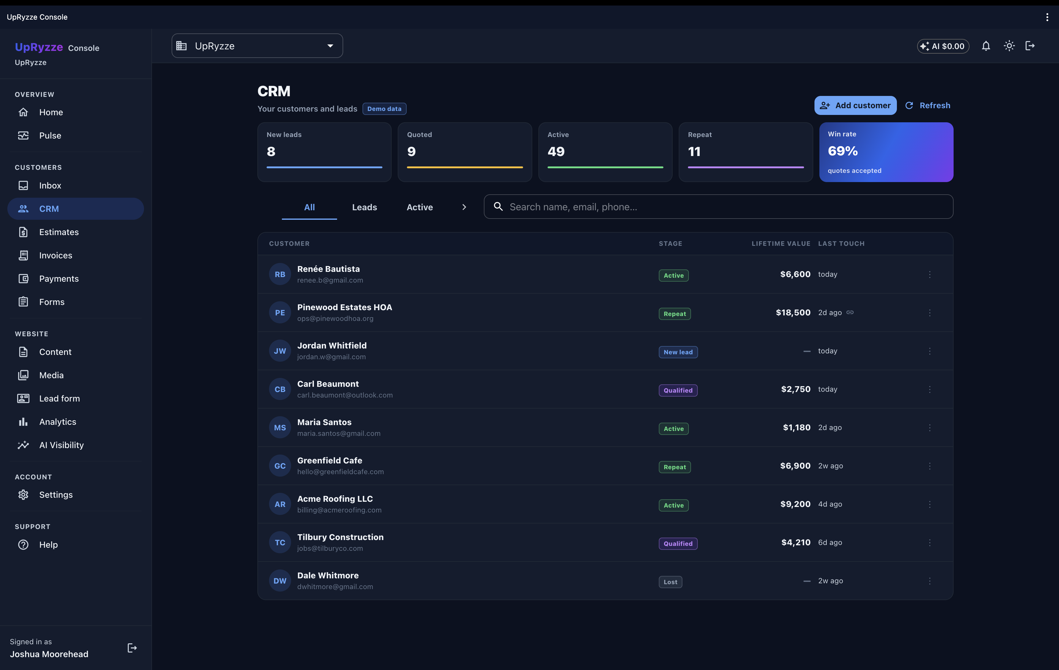Open row menu for Acme Roofing LLC

click(x=930, y=504)
